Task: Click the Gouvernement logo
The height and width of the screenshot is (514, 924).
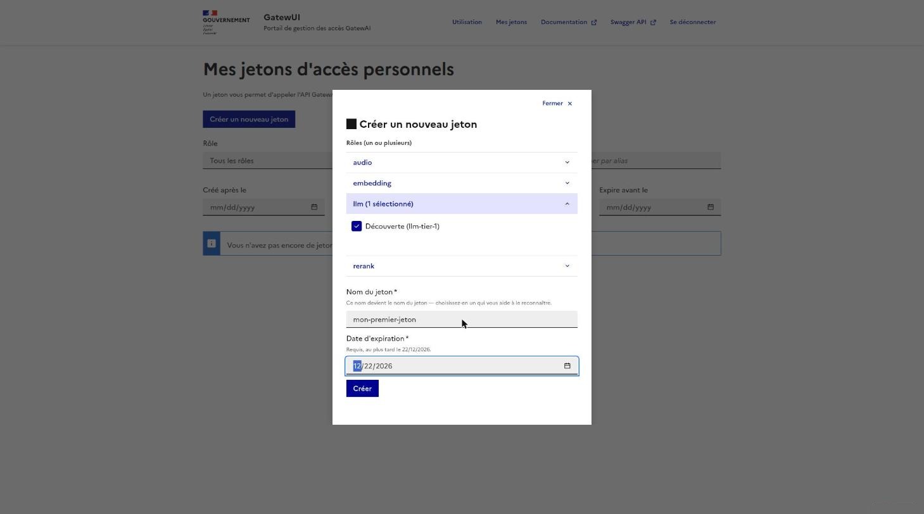Action: point(226,22)
